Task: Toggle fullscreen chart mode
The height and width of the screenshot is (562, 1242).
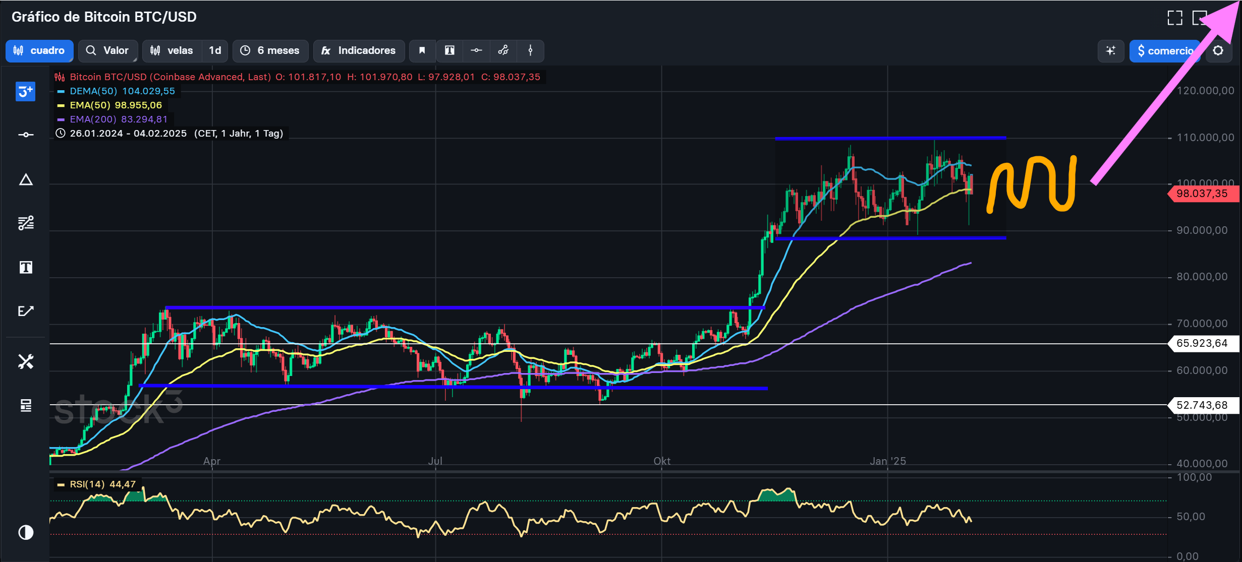Action: (1175, 18)
